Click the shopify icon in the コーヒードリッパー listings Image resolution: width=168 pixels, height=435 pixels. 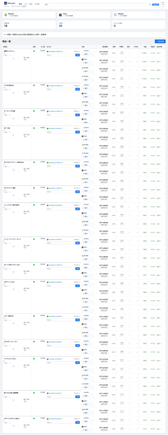[x=83, y=256]
